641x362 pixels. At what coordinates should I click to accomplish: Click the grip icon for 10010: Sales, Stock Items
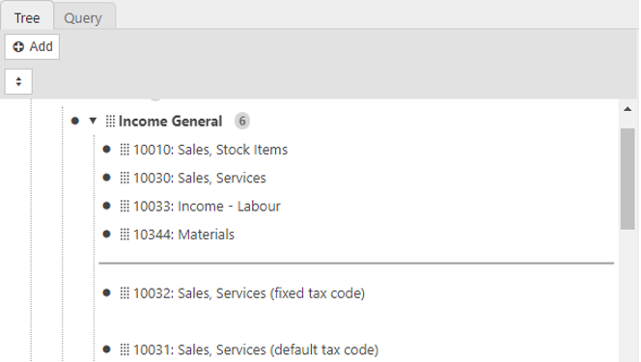(125, 150)
